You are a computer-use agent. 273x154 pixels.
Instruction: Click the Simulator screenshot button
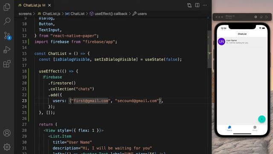click(x=256, y=17)
